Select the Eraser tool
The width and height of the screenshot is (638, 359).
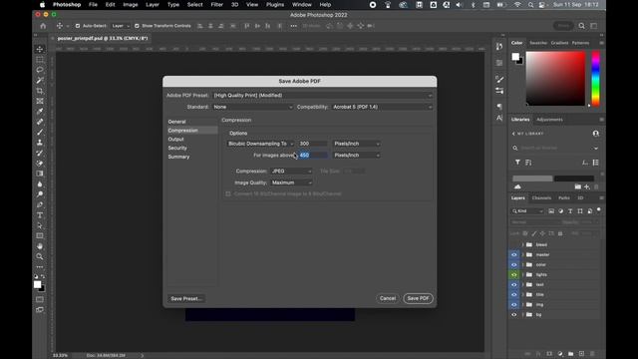(x=40, y=164)
